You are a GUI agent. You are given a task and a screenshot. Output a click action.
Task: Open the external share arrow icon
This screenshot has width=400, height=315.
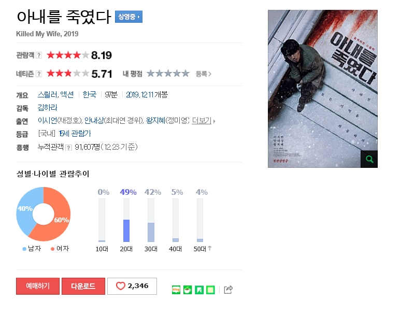[228, 290]
